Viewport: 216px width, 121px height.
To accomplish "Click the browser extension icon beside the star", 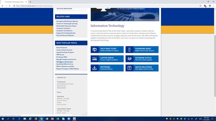I will click(205, 6).
